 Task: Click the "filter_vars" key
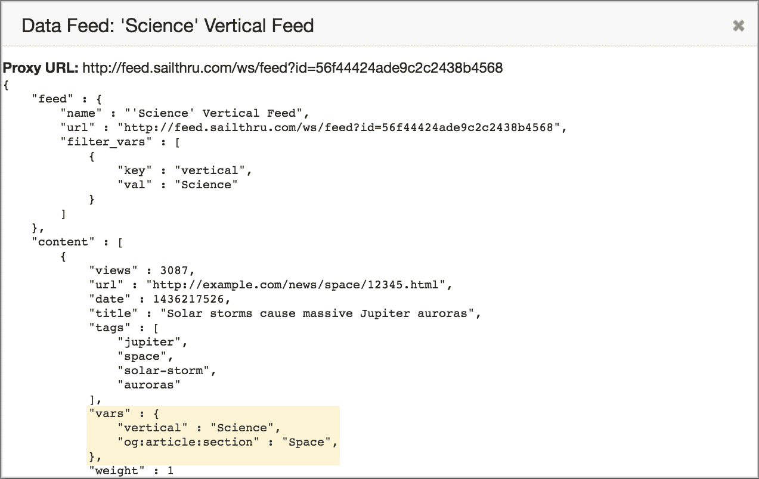tap(111, 142)
